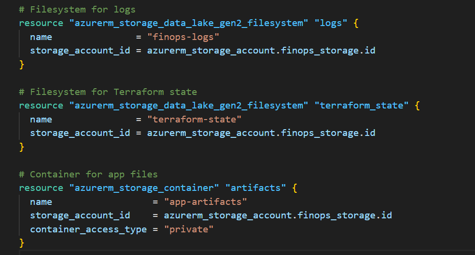Click the "# Container for app files" comment
Image resolution: width=475 pixels, height=255 pixels.
tap(88, 174)
